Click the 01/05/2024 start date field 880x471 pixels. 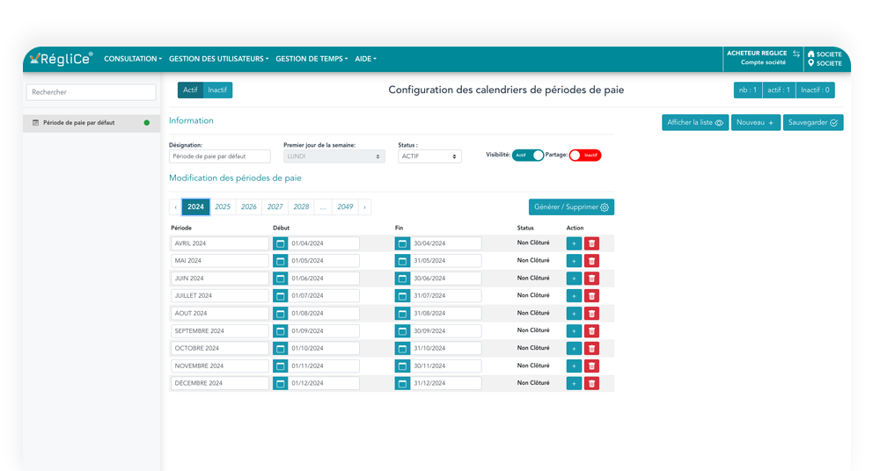tap(324, 261)
